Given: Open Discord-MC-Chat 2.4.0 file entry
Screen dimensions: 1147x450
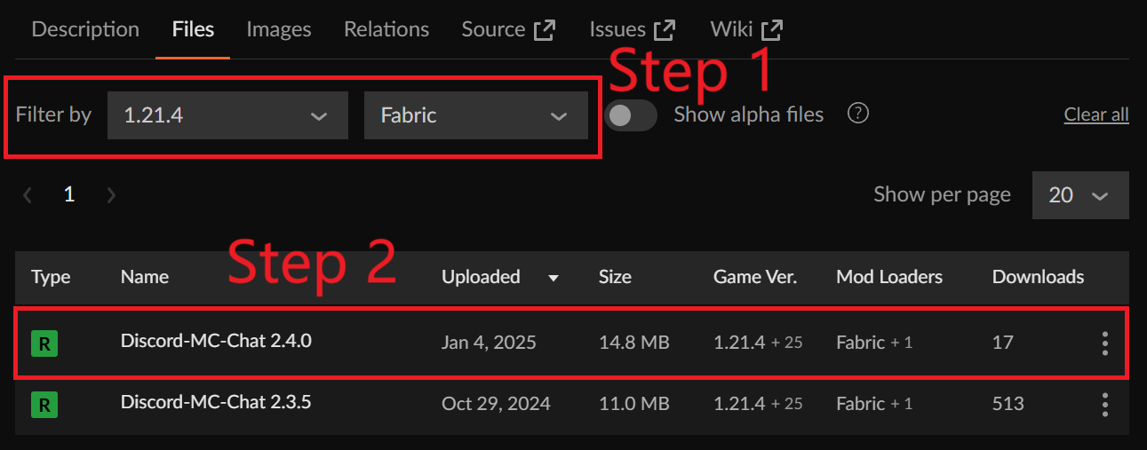Looking at the screenshot, I should pyautogui.click(x=216, y=341).
